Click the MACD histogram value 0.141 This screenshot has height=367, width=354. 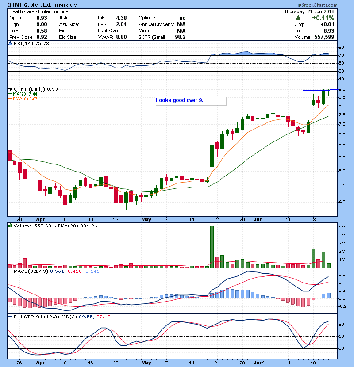(x=92, y=271)
